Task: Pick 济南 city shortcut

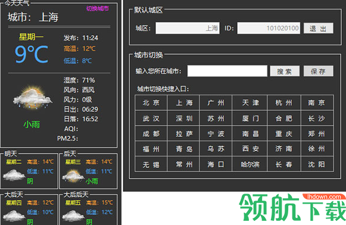Action: coord(284,149)
